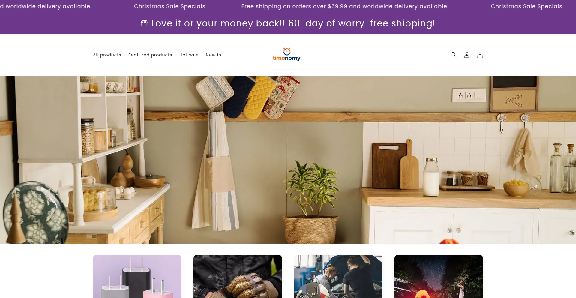The image size is (576, 298).
Task: Click the oven mitts in hero image
Action: point(248,97)
